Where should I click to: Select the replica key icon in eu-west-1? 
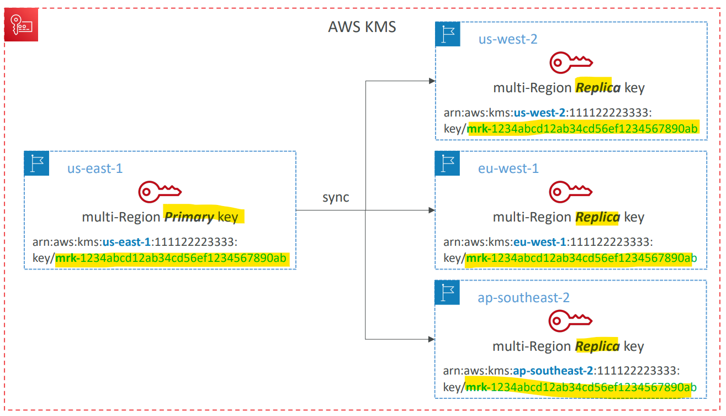(570, 192)
